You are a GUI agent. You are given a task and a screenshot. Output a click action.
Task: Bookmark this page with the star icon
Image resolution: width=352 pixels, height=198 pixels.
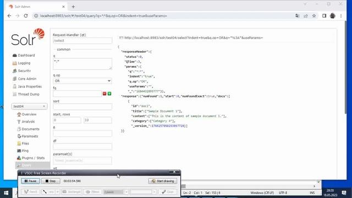click(x=314, y=16)
